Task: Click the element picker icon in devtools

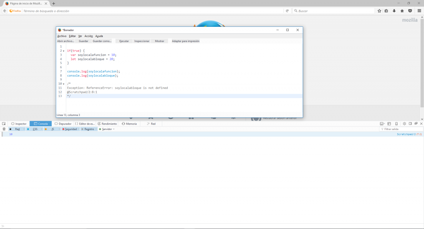Action: 4,124
